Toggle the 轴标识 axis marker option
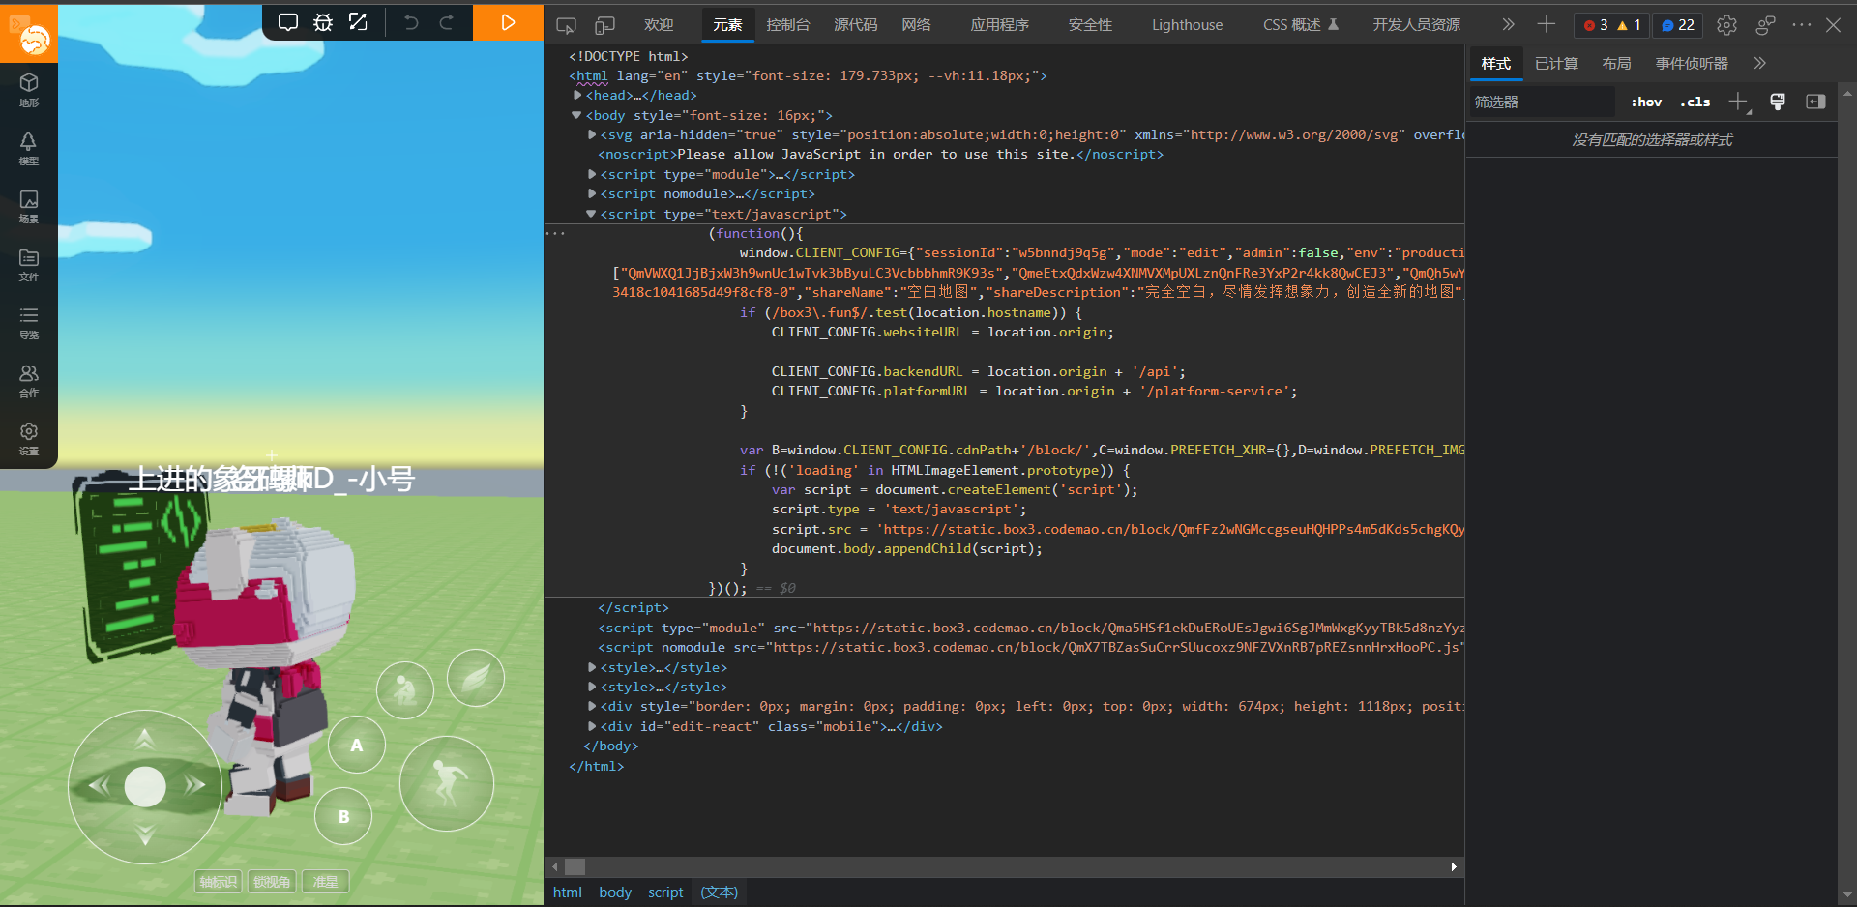The height and width of the screenshot is (907, 1857). pos(219,882)
